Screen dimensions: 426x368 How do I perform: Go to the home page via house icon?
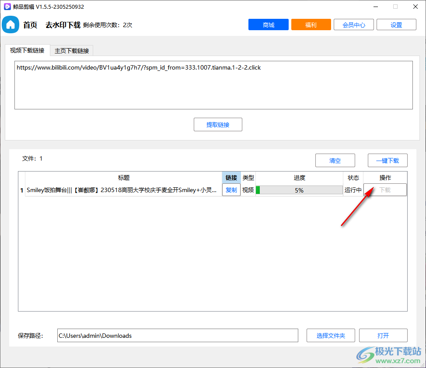[x=10, y=25]
